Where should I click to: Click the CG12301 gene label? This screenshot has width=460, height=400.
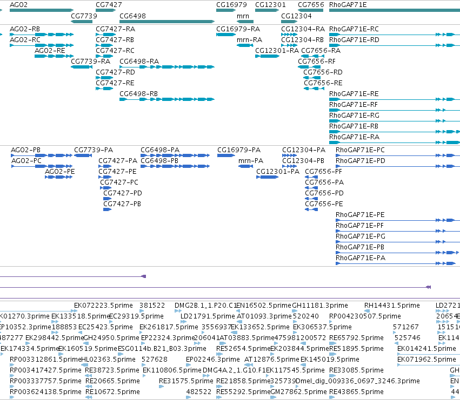click(x=270, y=5)
